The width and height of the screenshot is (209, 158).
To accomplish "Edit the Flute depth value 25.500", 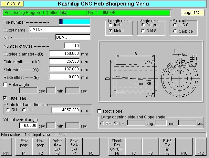I will tap(65, 61).
